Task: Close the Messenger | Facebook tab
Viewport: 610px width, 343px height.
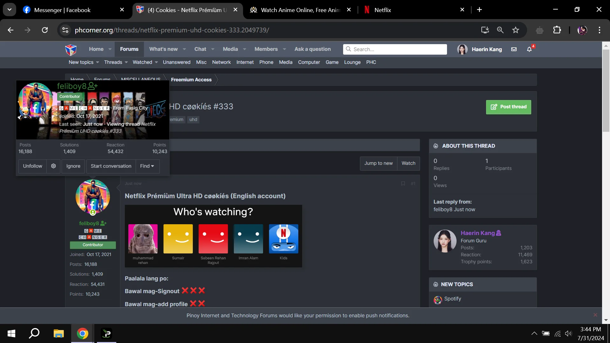Action: click(x=122, y=10)
